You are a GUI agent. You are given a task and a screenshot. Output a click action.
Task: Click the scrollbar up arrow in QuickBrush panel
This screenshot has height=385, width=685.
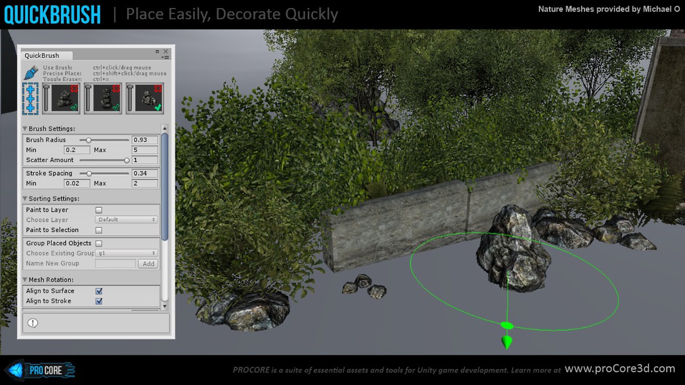coord(166,128)
